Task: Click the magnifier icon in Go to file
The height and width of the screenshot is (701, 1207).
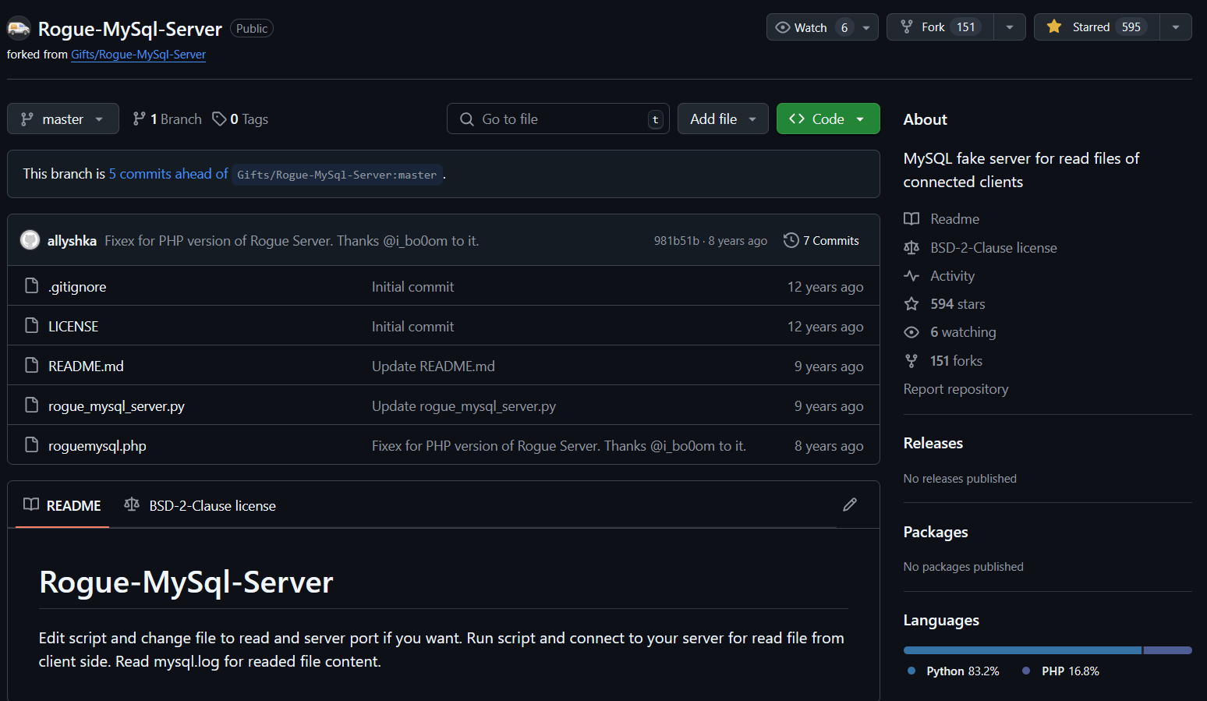Action: click(x=467, y=119)
